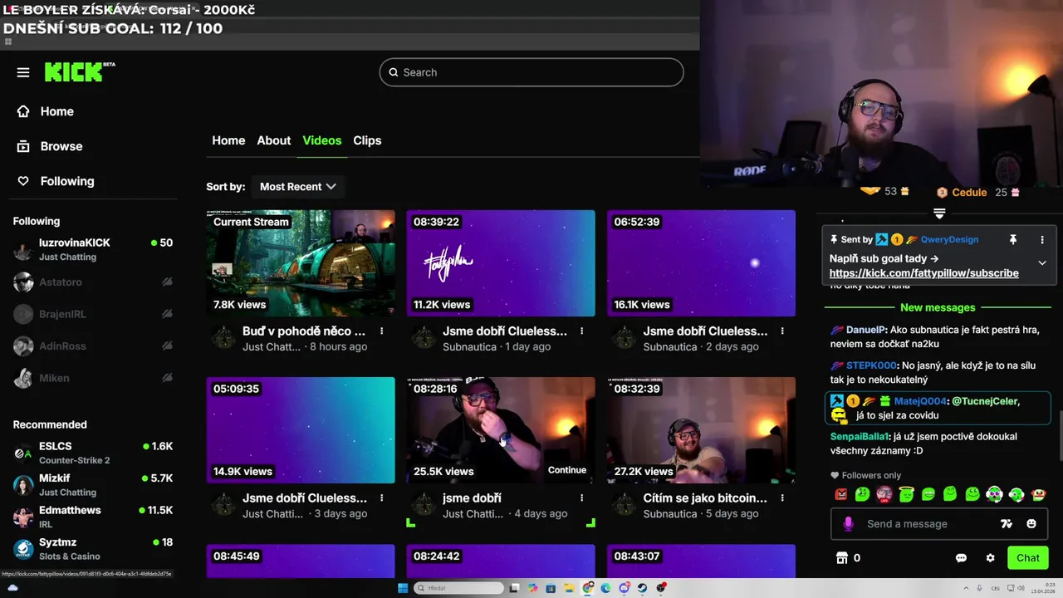
Task: Insert the halo green emote
Action: 906,494
